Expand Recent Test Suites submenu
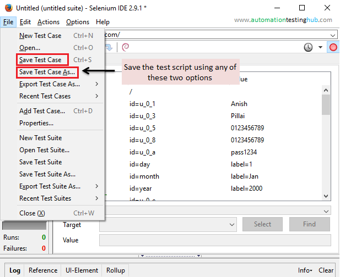340x277 pixels. tap(96, 198)
